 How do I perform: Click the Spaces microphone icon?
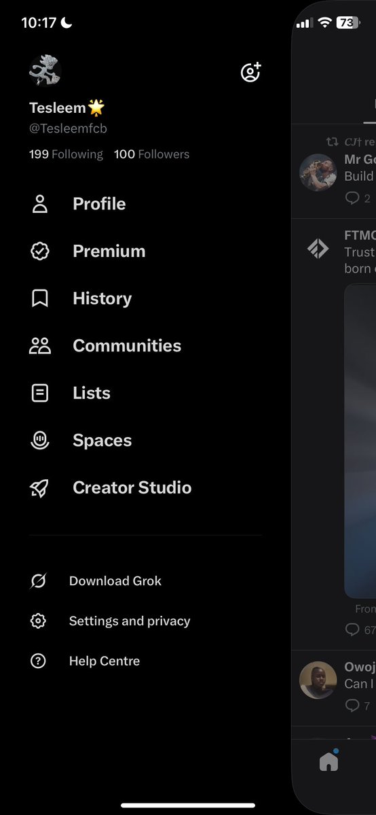[x=40, y=440]
